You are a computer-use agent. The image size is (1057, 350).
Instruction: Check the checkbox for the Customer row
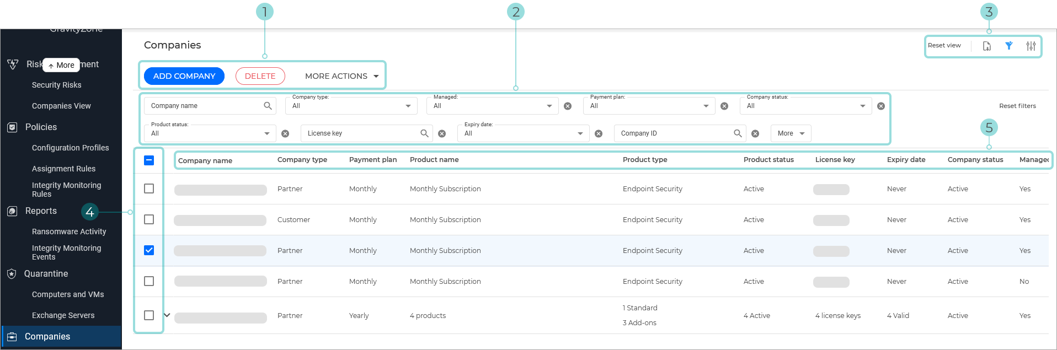(149, 219)
